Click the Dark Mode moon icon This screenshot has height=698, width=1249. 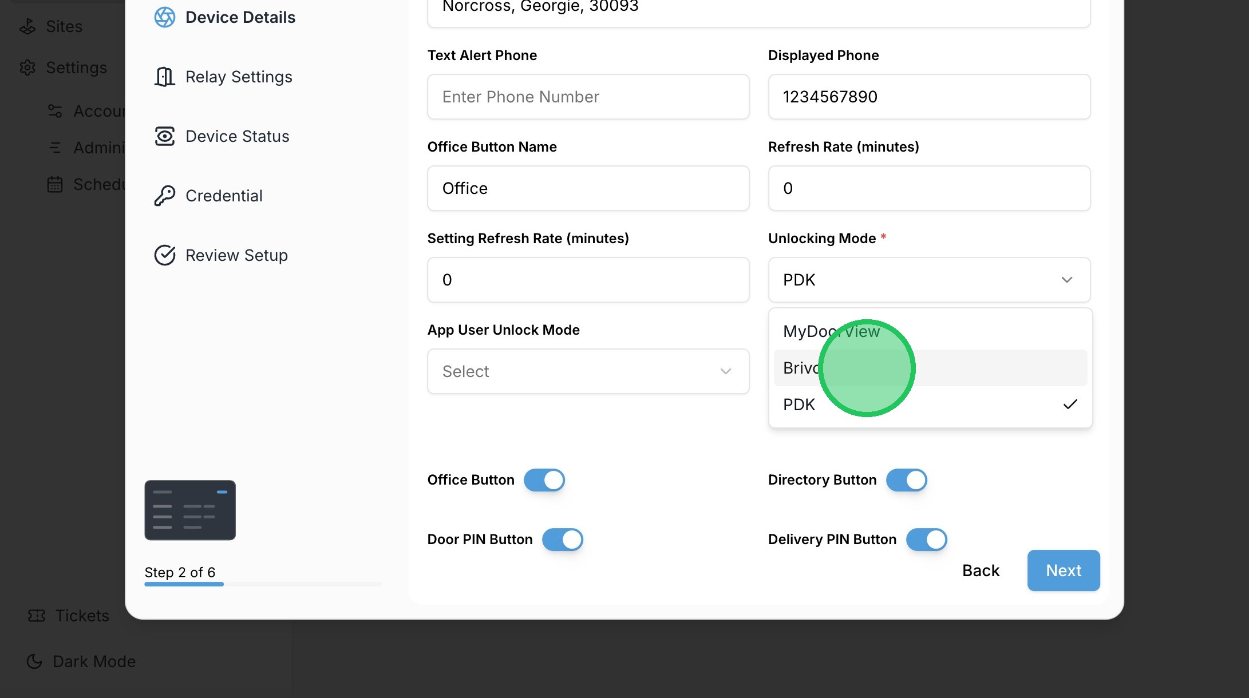[x=34, y=661]
